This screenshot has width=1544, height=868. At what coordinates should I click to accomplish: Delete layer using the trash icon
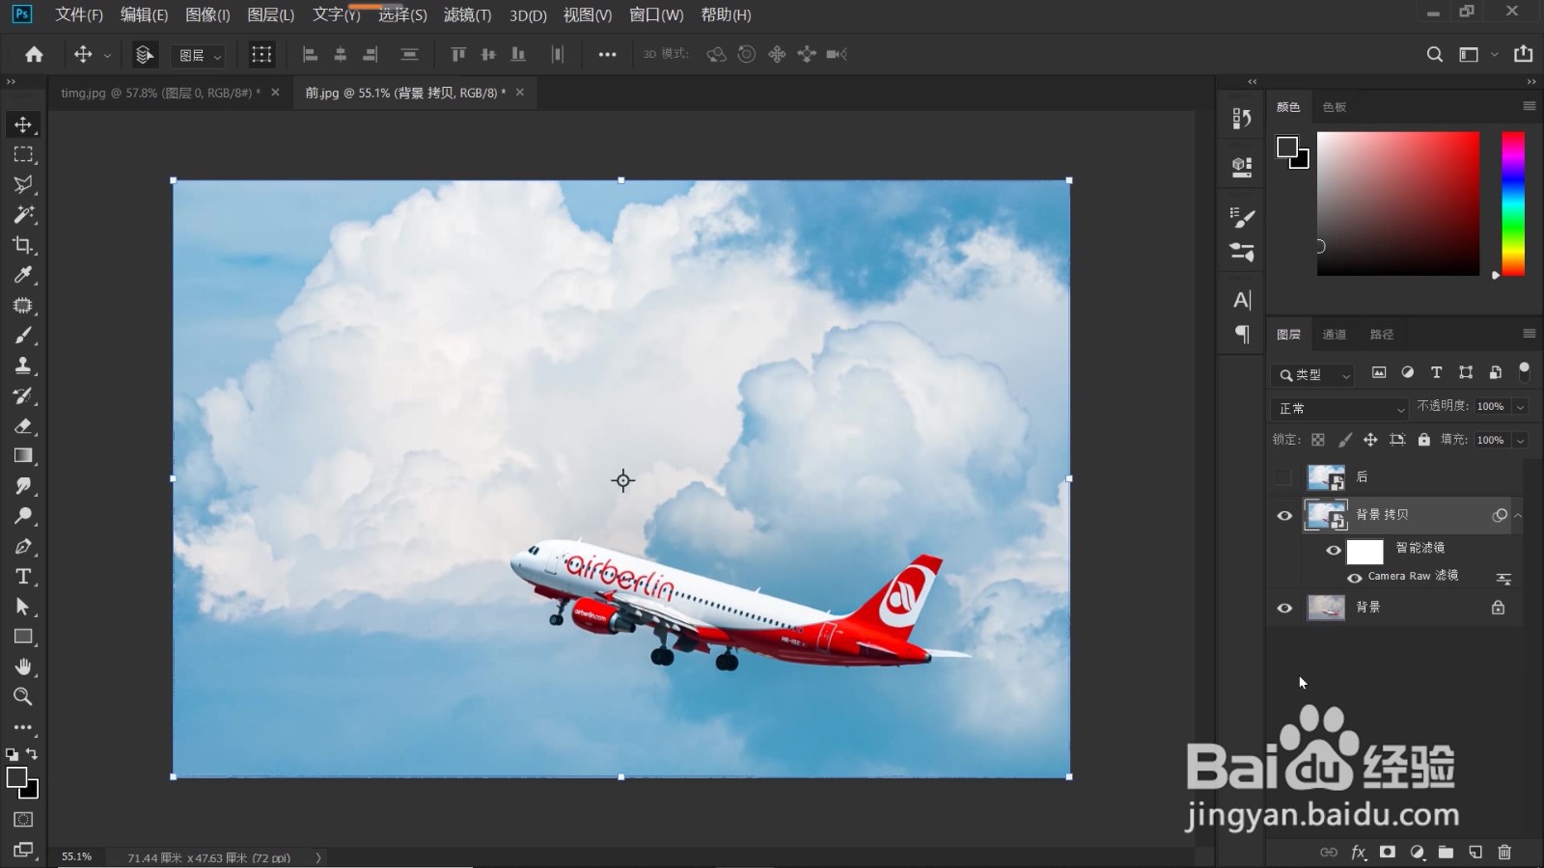pyautogui.click(x=1504, y=852)
